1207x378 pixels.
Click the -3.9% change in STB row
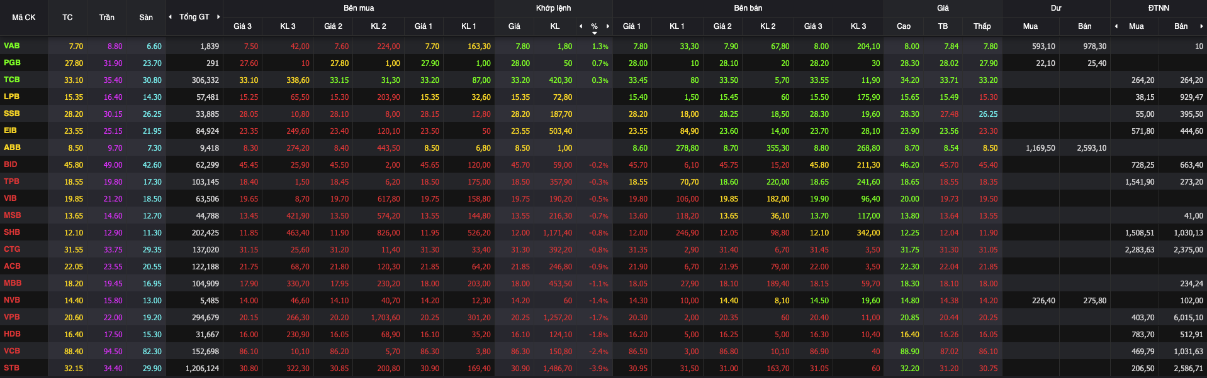[598, 369]
